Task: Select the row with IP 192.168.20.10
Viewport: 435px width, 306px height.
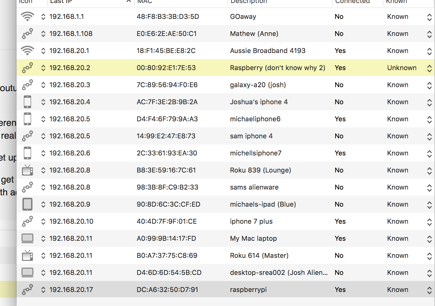Action: click(x=226, y=221)
